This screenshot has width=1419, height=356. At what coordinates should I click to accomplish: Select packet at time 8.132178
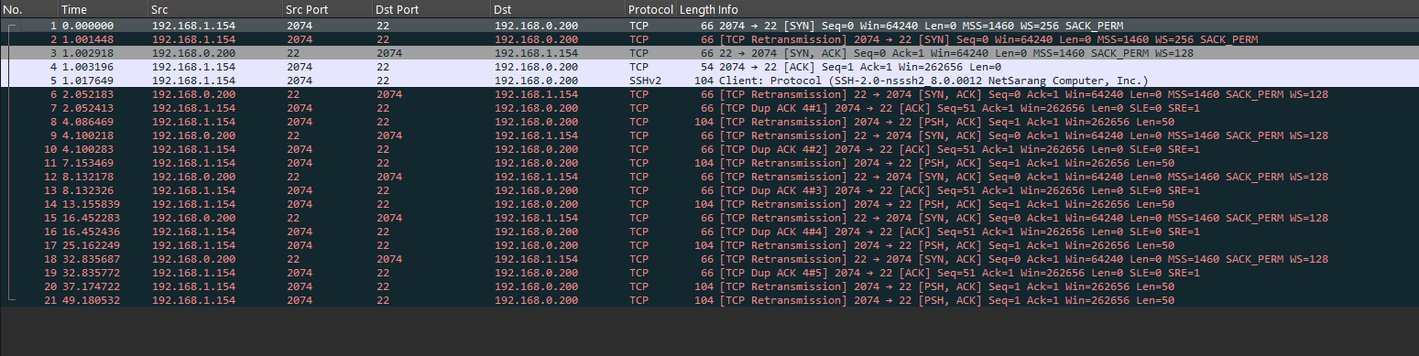tap(709, 177)
